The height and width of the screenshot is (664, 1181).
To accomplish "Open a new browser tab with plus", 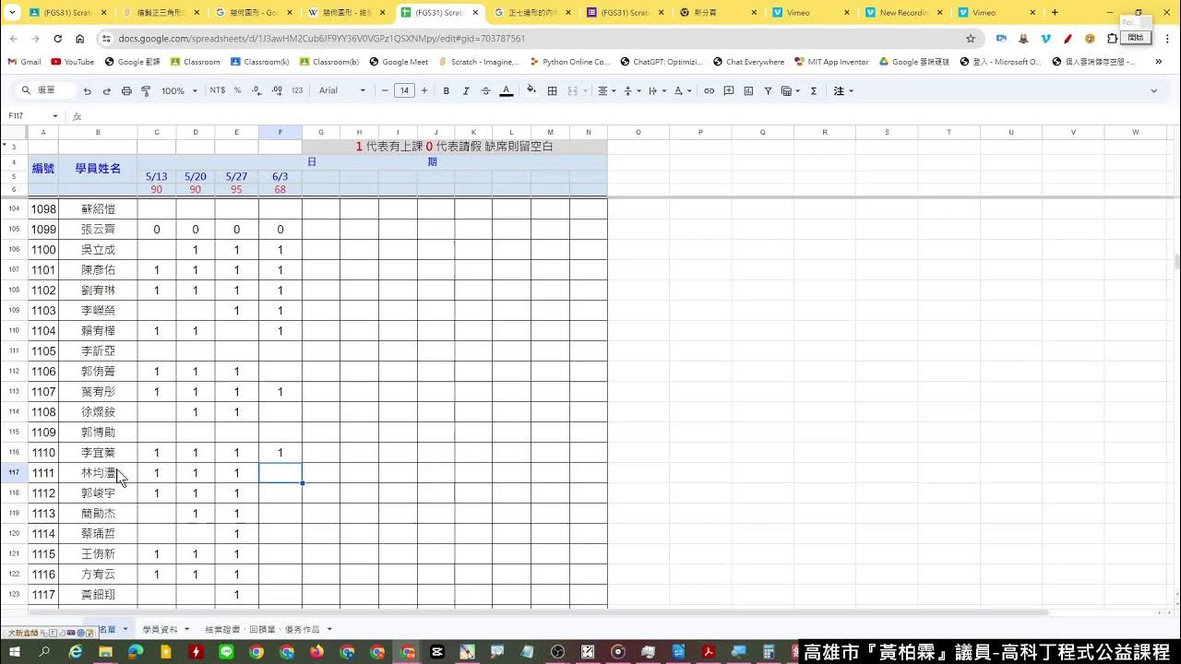I will [x=1055, y=13].
